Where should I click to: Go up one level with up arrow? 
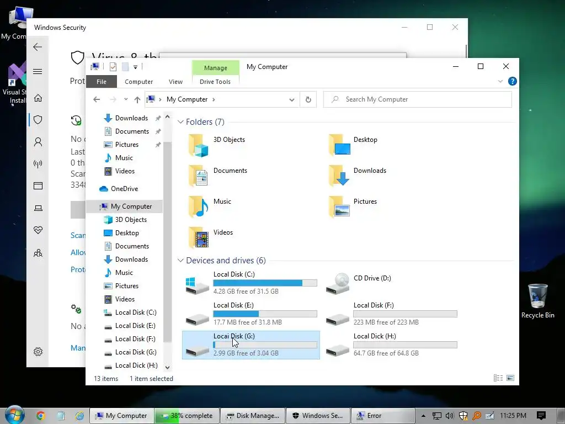coord(137,99)
